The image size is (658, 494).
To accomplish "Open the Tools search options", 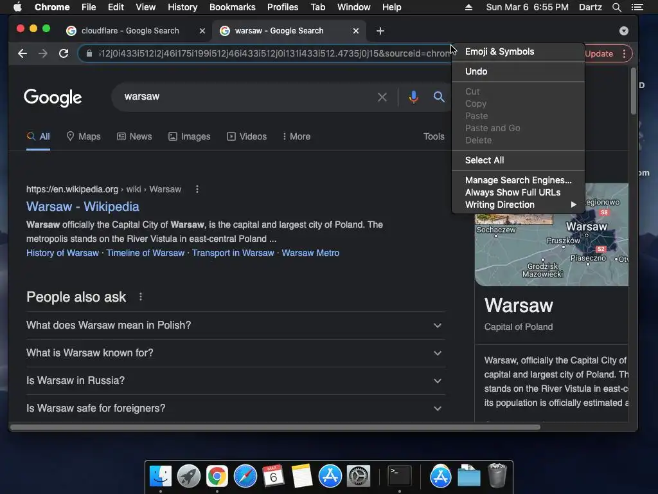I will click(x=434, y=136).
